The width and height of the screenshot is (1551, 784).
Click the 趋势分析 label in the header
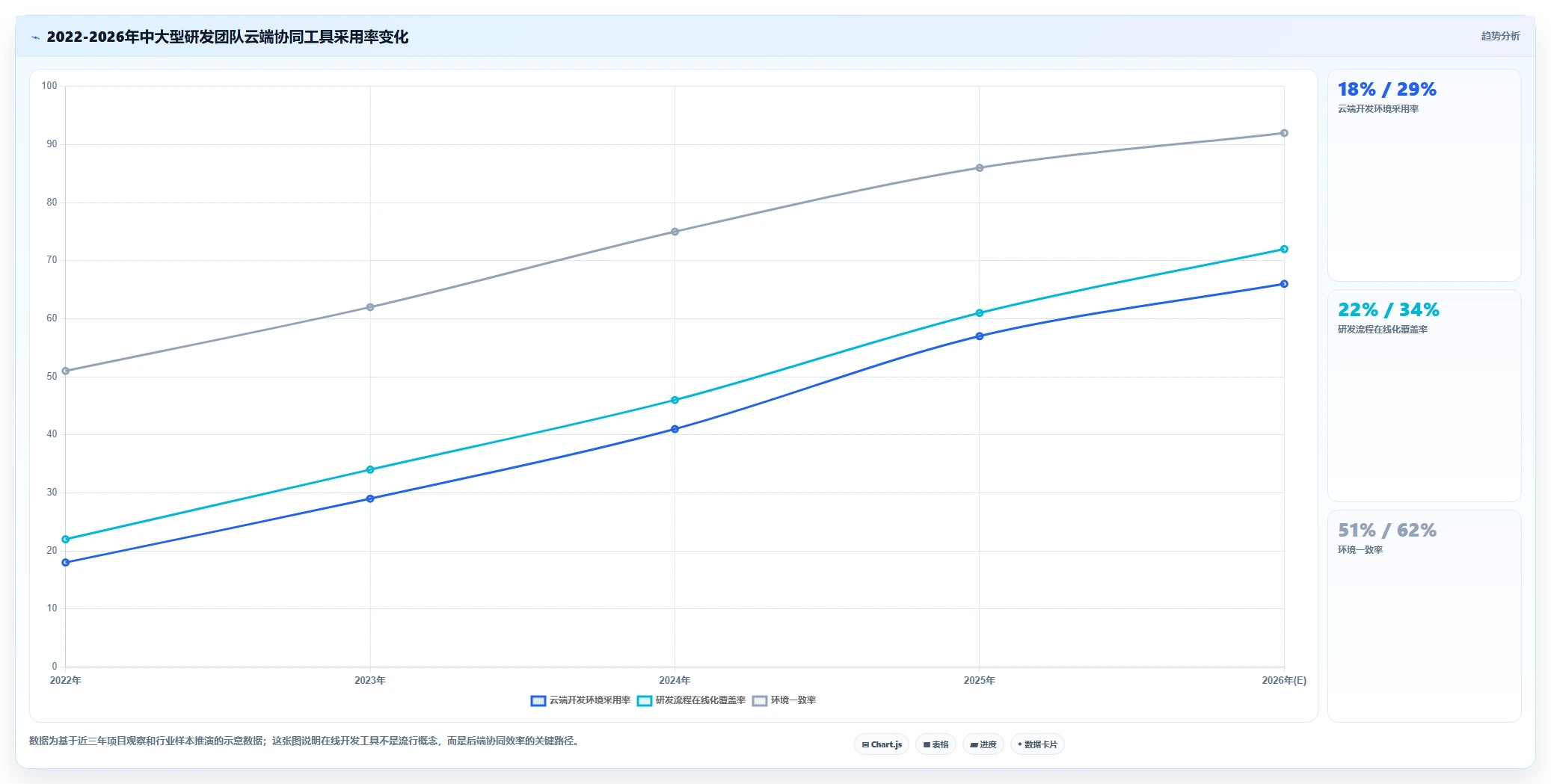(1500, 36)
